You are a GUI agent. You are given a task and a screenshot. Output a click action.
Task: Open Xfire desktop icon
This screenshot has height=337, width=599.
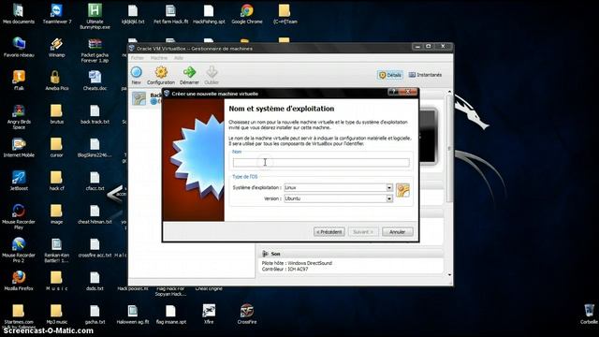click(209, 315)
